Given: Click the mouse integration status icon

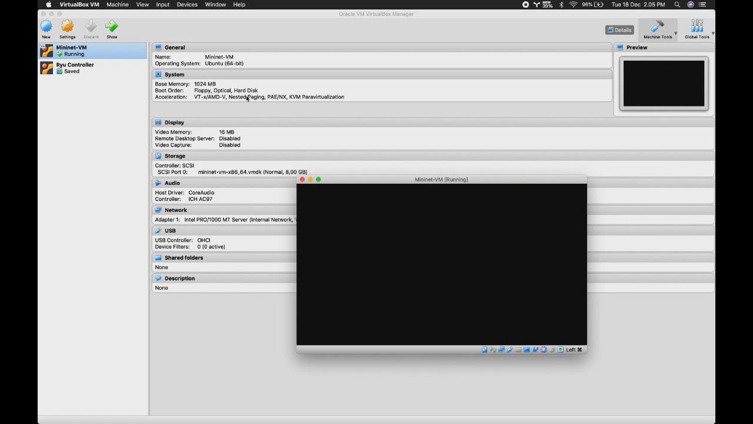Looking at the screenshot, I should coord(552,350).
